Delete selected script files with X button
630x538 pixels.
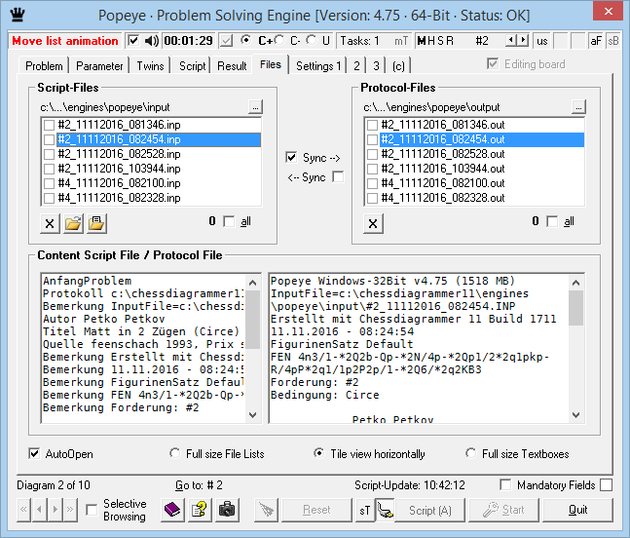click(50, 223)
